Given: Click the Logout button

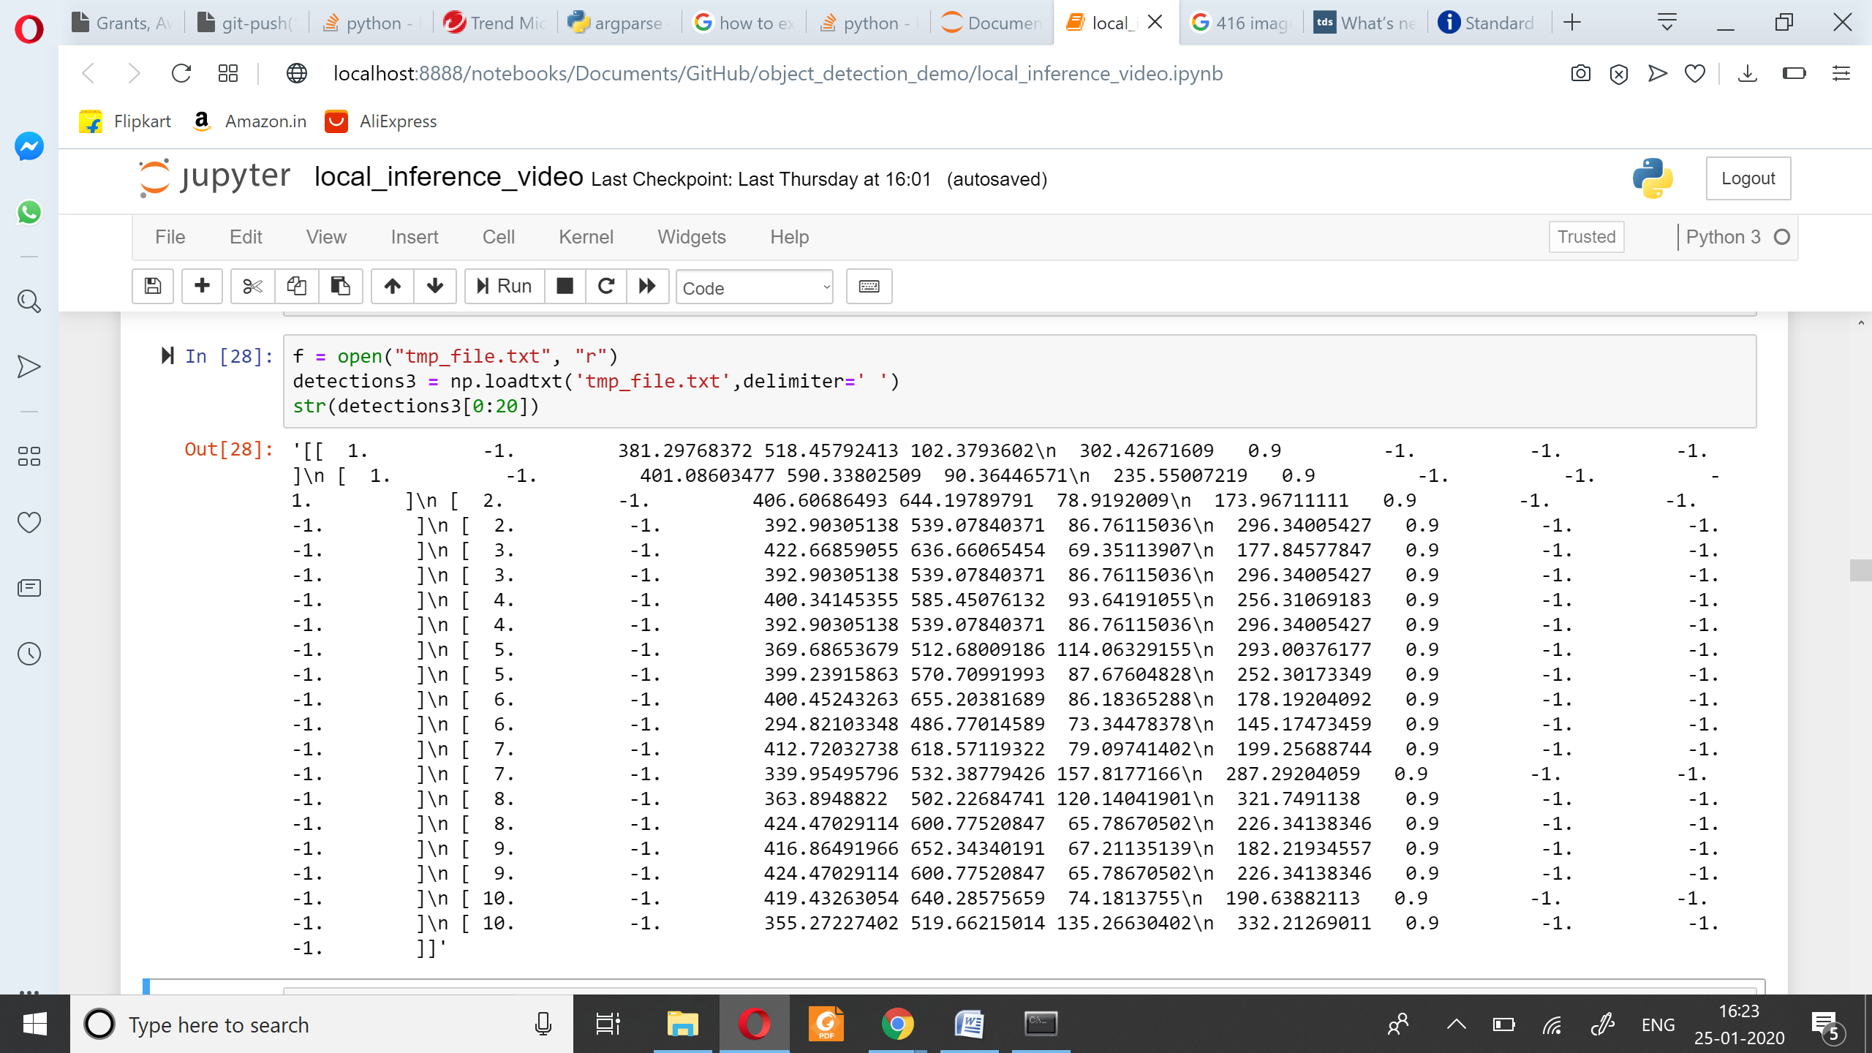Looking at the screenshot, I should coord(1748,178).
